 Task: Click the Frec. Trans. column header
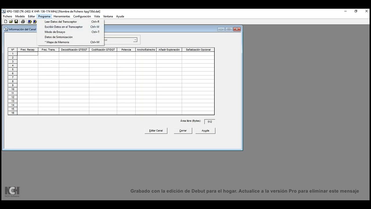click(48, 50)
